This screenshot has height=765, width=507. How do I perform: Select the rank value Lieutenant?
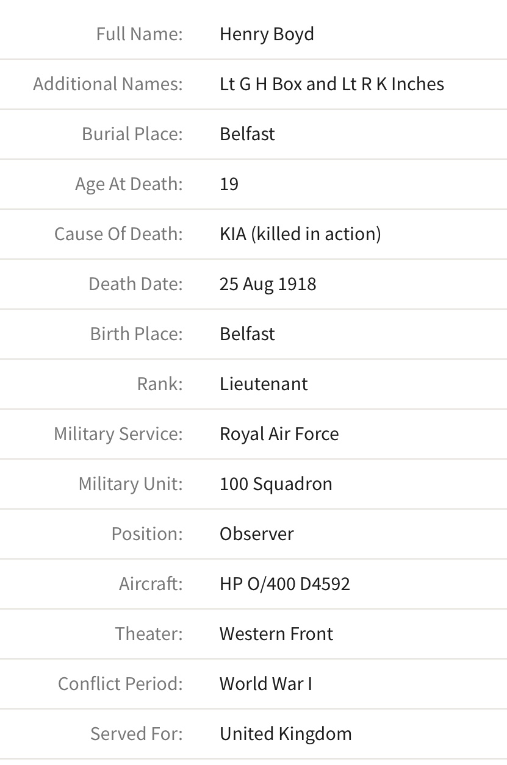[x=264, y=384]
